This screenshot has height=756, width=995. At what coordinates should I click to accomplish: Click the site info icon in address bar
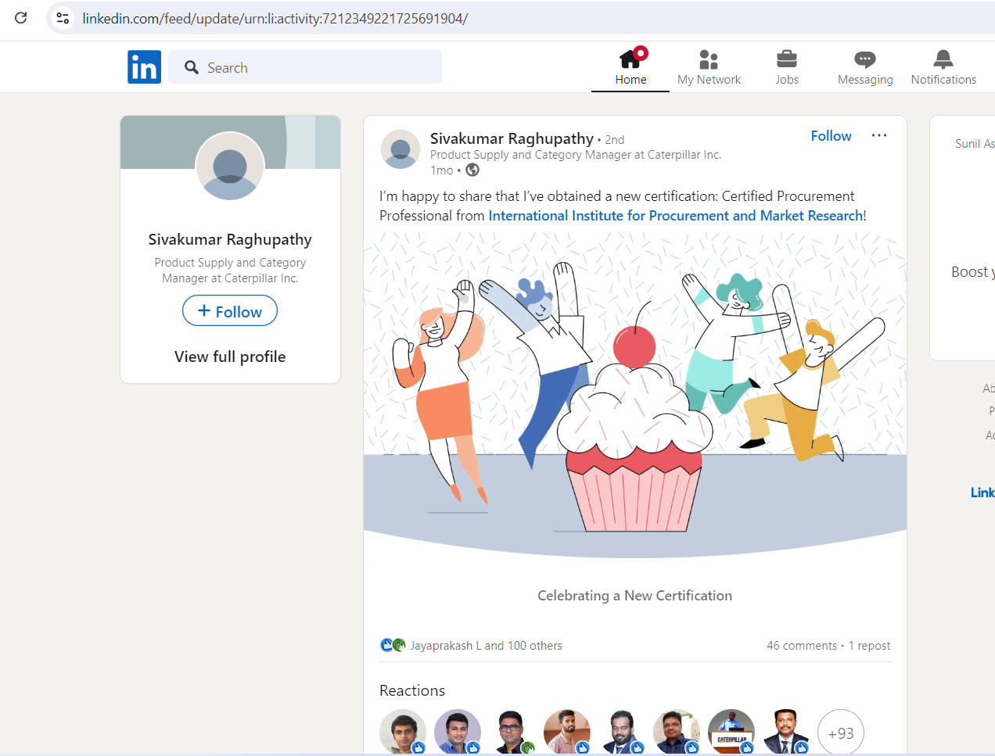point(63,18)
